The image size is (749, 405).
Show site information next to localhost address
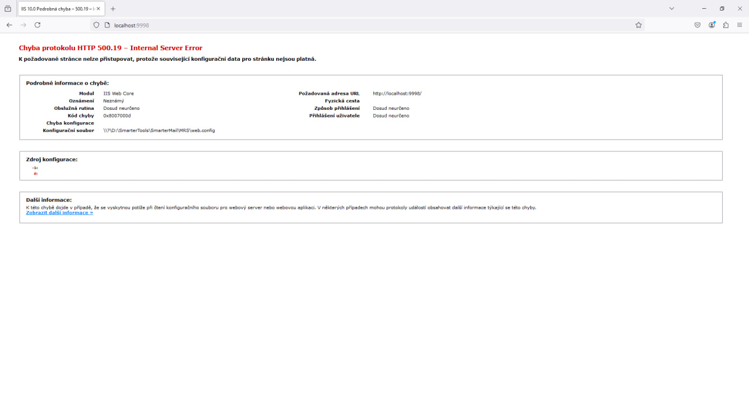click(x=107, y=25)
